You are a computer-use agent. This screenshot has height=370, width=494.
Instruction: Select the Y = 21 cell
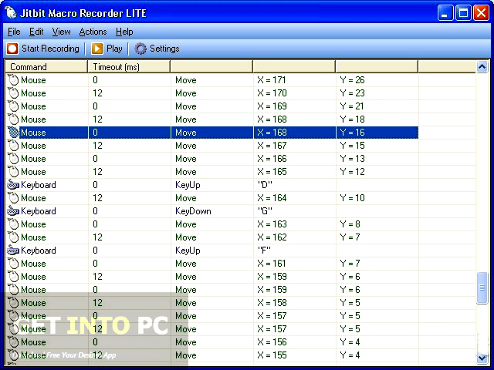point(352,106)
